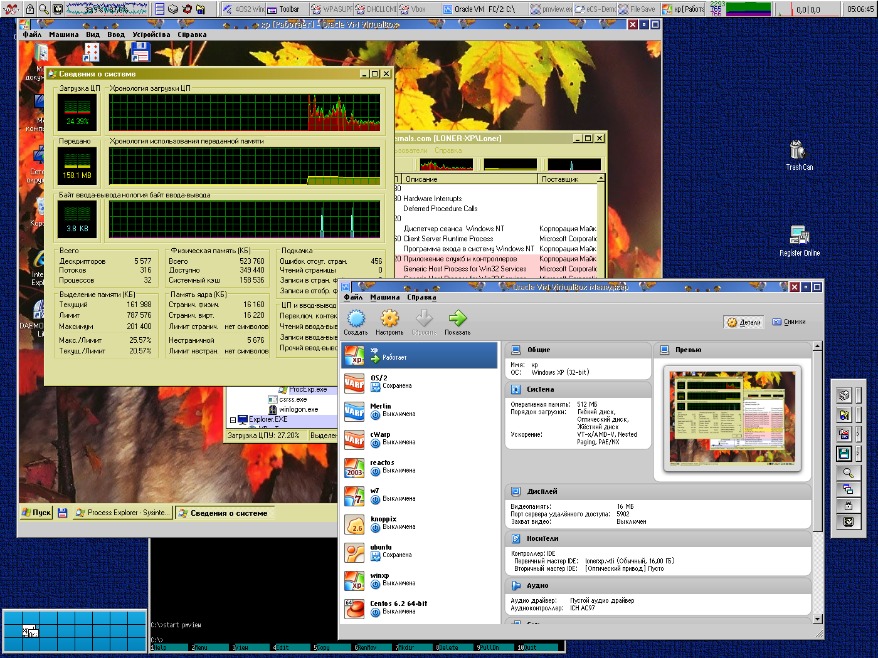The width and height of the screenshot is (878, 658).
Task: Open Справка menu in VirtualBox Manager
Action: point(421,297)
